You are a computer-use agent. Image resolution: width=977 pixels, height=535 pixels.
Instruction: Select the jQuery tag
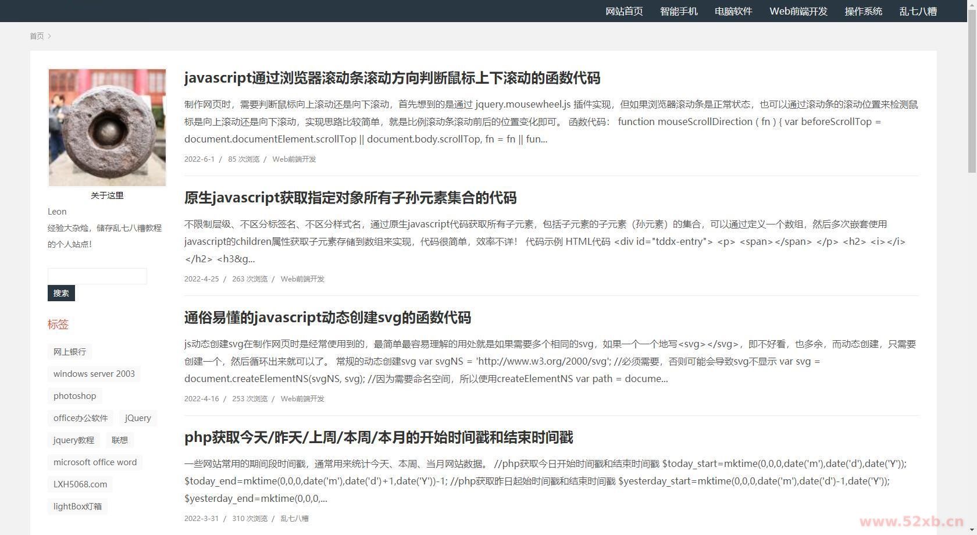click(x=137, y=418)
